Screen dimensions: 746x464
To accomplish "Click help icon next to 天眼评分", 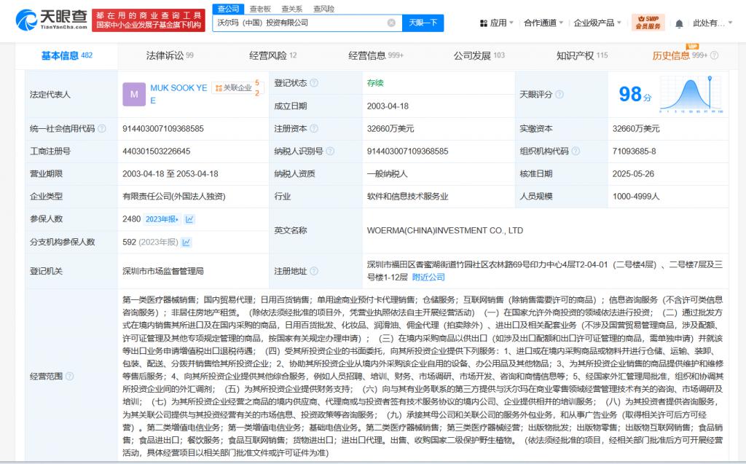I will click(559, 94).
